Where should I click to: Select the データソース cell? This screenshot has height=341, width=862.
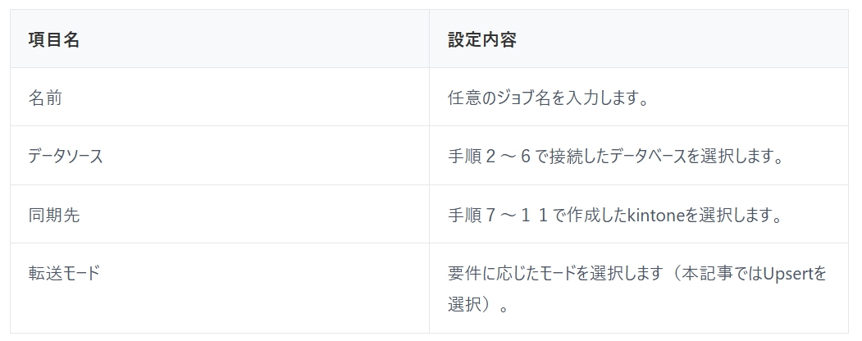[x=66, y=157]
